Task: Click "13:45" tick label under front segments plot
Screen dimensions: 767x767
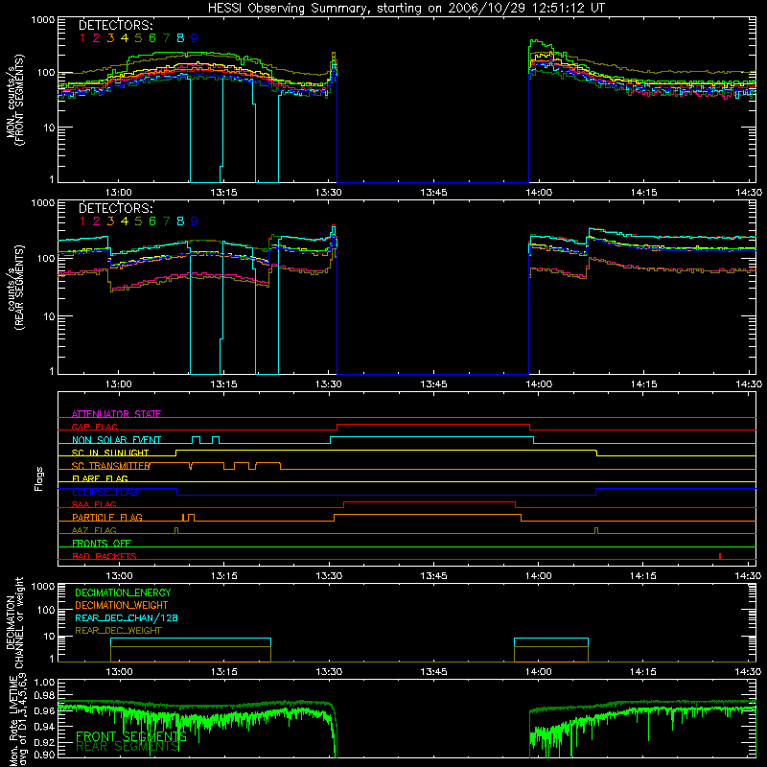Action: coord(433,193)
